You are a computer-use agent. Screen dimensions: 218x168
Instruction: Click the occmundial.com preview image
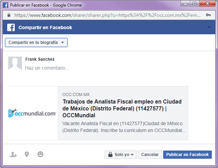click(x=33, y=113)
